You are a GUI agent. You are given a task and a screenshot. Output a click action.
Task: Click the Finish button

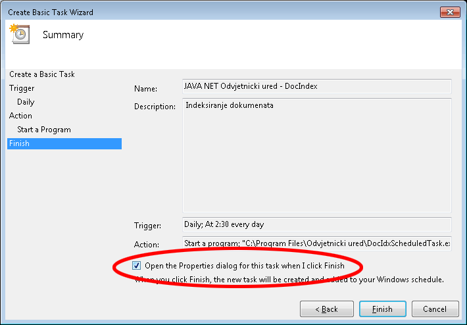pyautogui.click(x=382, y=309)
